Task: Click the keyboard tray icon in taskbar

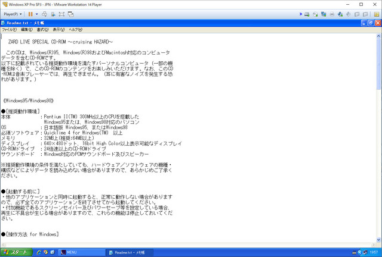Action: pos(354,253)
